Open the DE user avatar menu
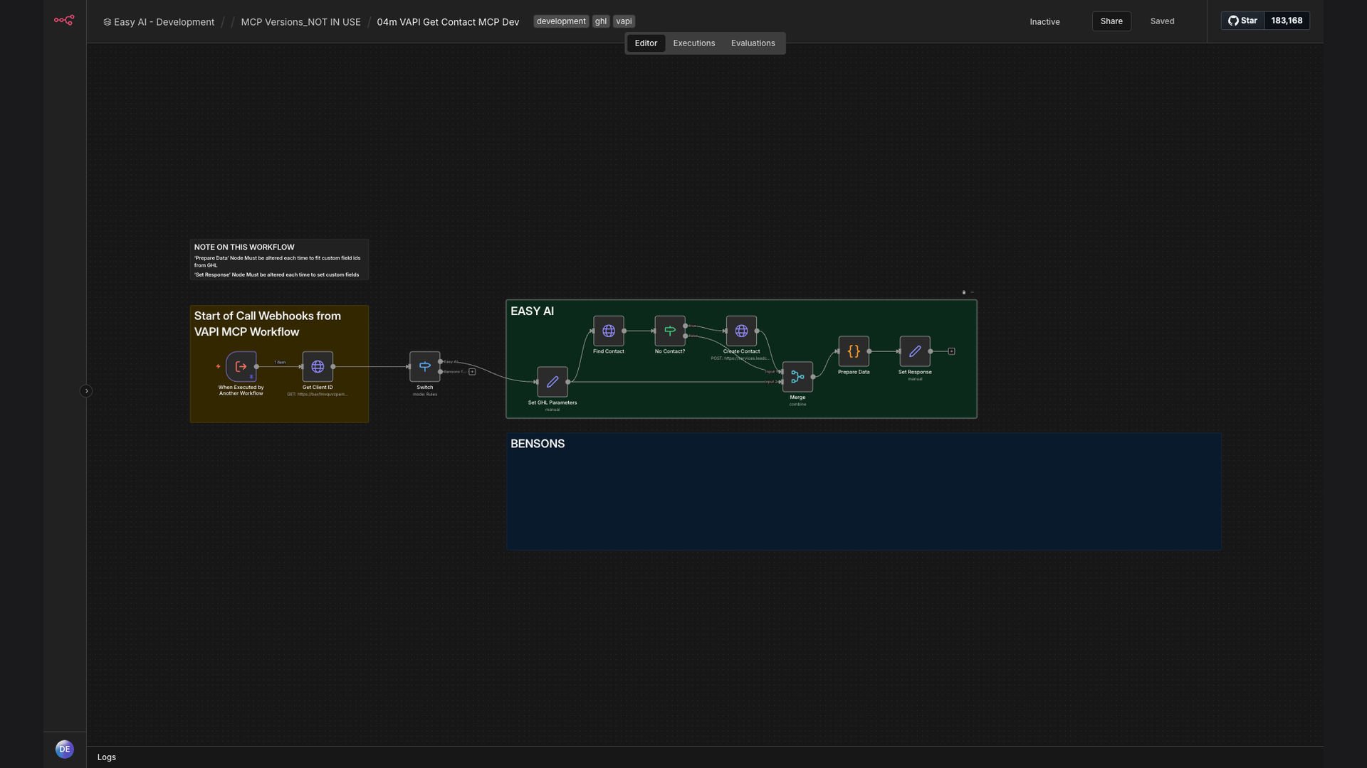This screenshot has height=768, width=1367. click(x=65, y=750)
